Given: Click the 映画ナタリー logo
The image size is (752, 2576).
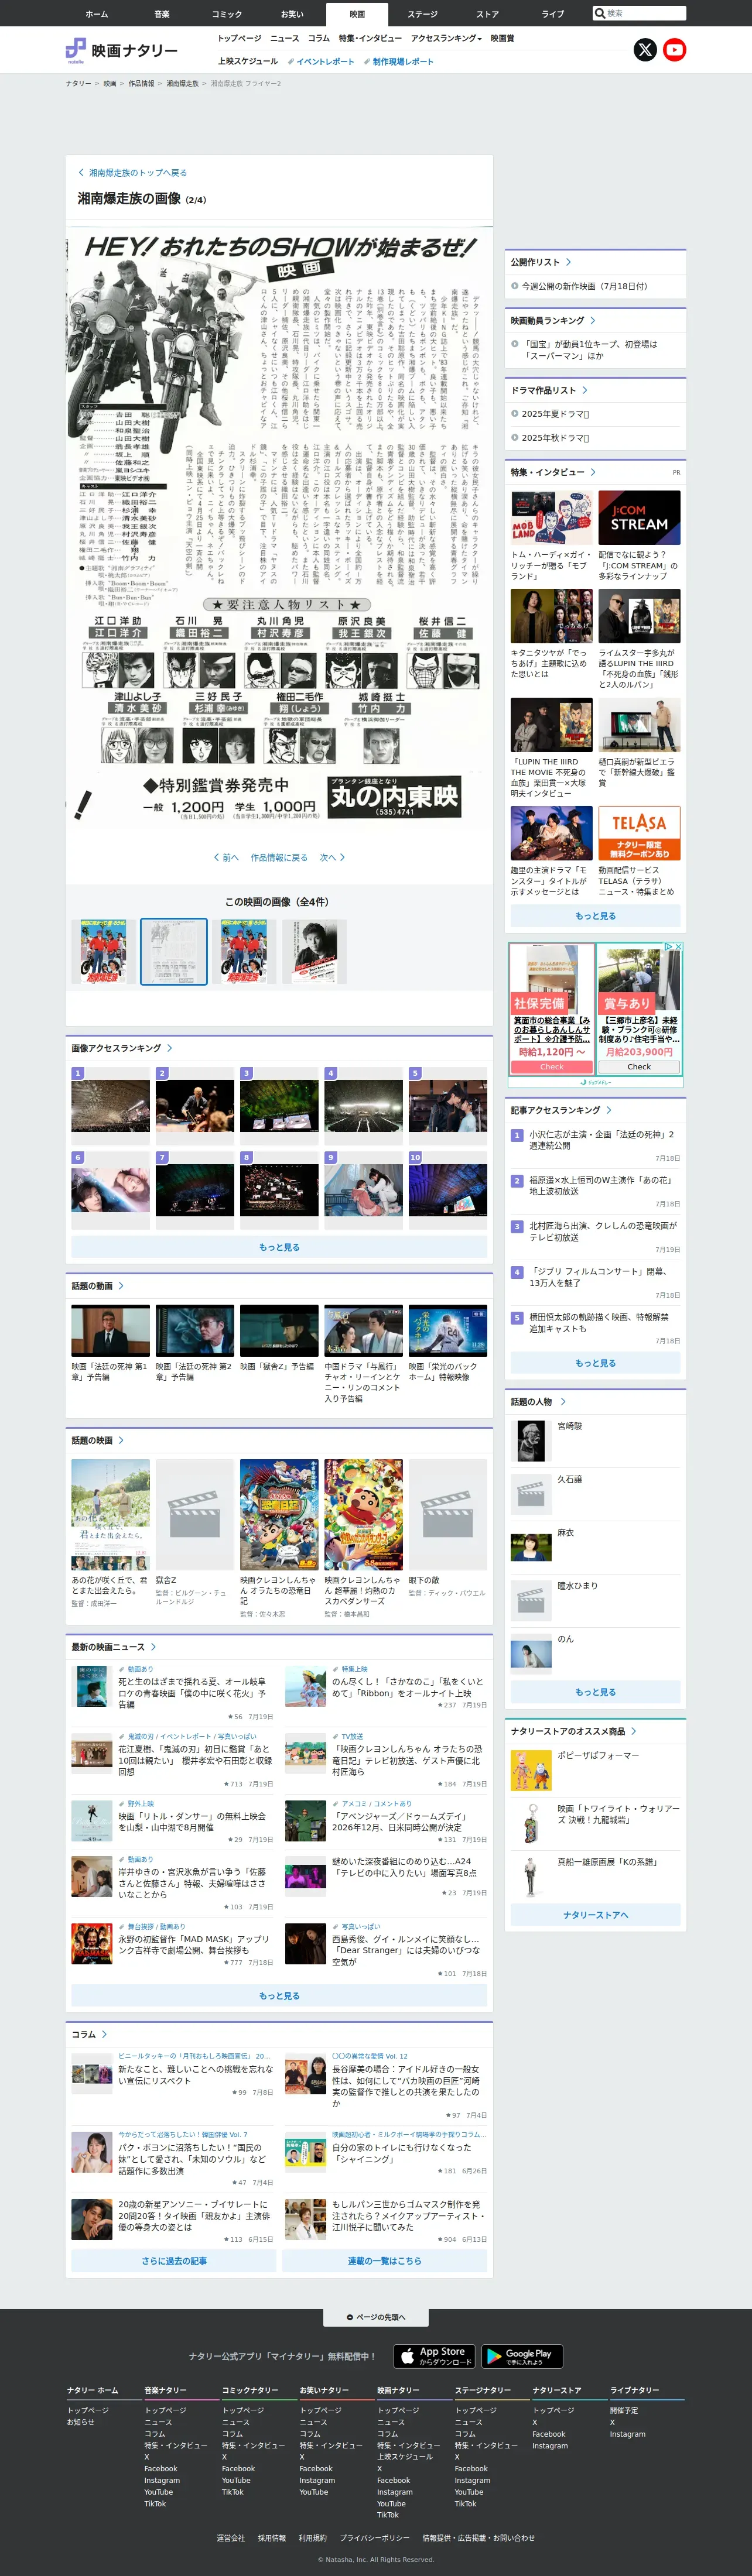Looking at the screenshot, I should (x=122, y=50).
